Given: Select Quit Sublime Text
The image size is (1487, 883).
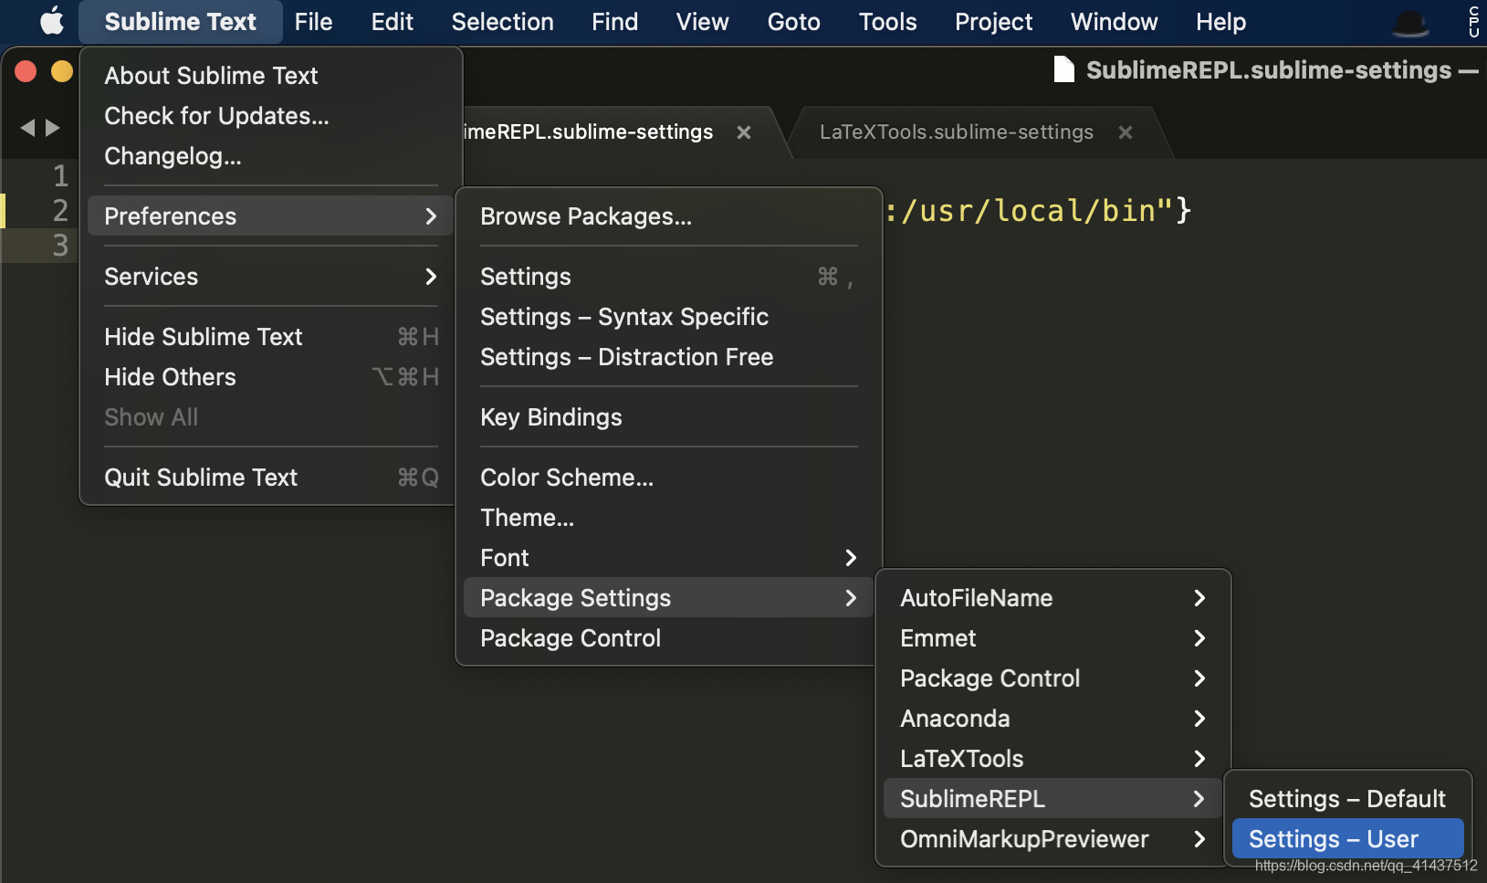Looking at the screenshot, I should (271, 478).
